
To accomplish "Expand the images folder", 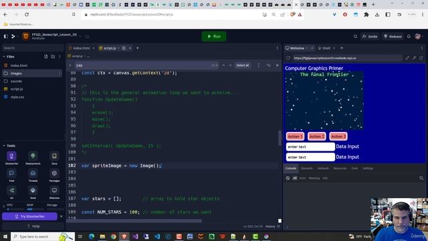I will [x=16, y=73].
